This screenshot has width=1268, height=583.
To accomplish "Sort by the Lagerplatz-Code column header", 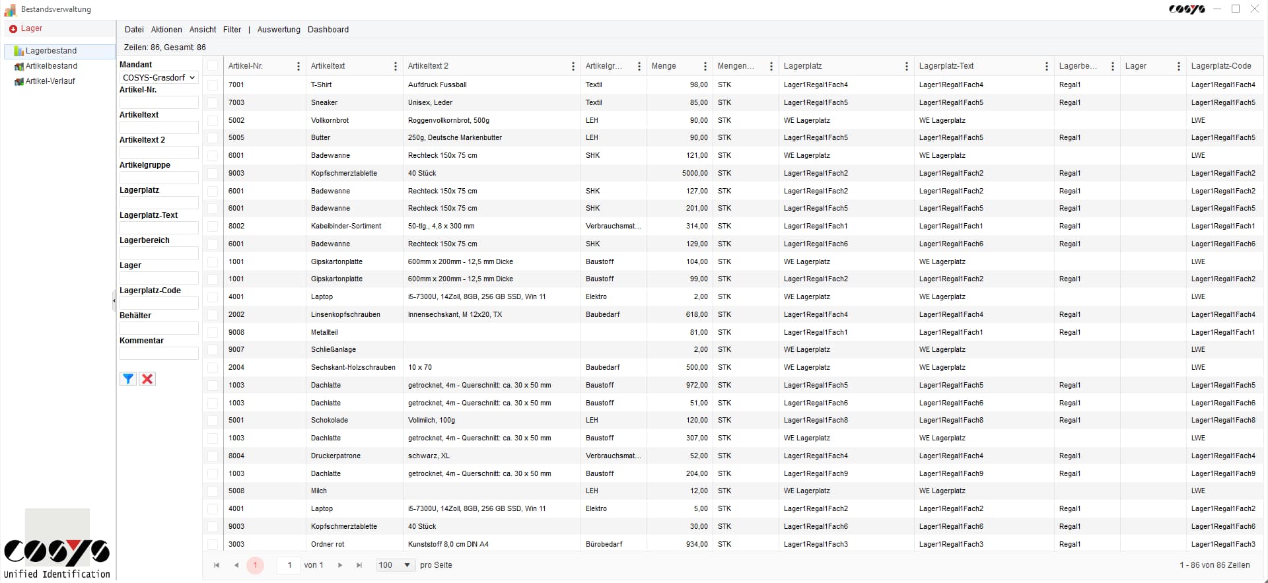I will pos(1221,66).
